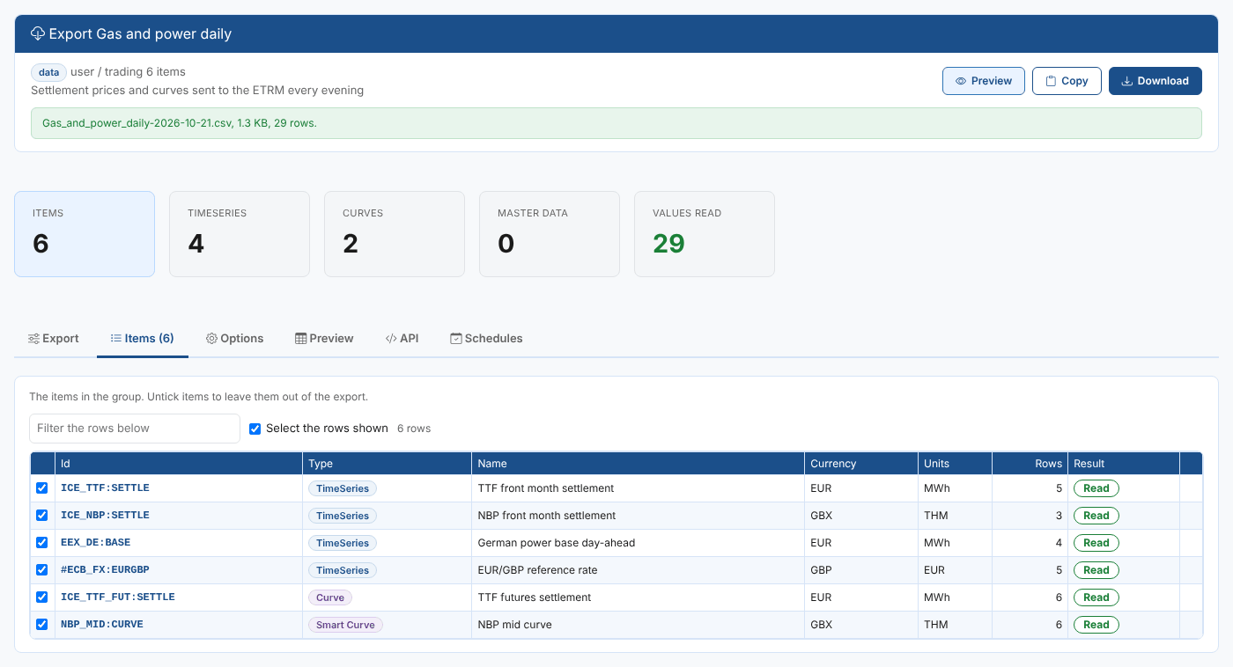Select the Curves summary card
The image size is (1233, 667).
click(x=395, y=234)
